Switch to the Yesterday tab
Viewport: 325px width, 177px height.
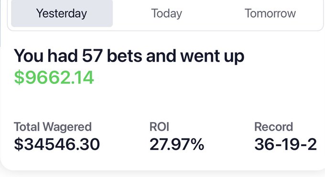pos(62,13)
